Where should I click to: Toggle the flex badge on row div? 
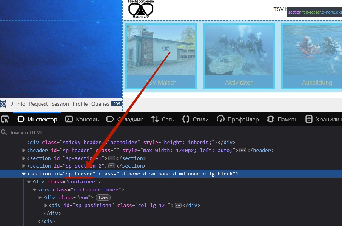tap(103, 197)
